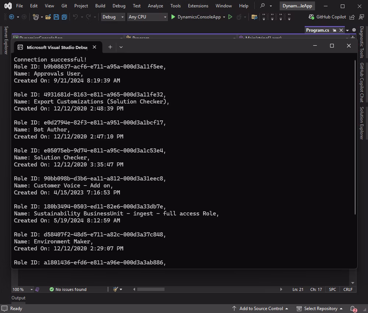Image resolution: width=368 pixels, height=313 pixels.
Task: Select the Microsoft Visual Studio Debug console tab
Action: coord(57,47)
